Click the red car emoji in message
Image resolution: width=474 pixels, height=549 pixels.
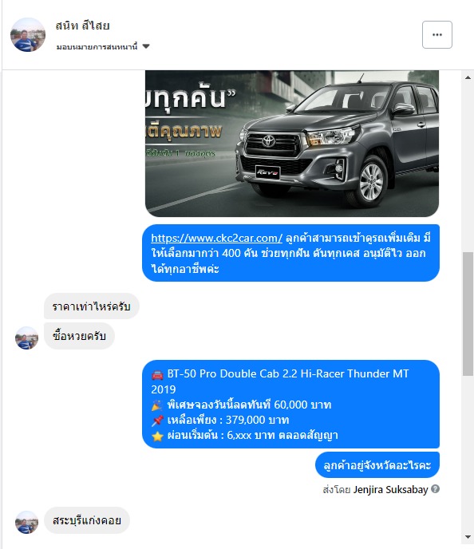click(157, 375)
